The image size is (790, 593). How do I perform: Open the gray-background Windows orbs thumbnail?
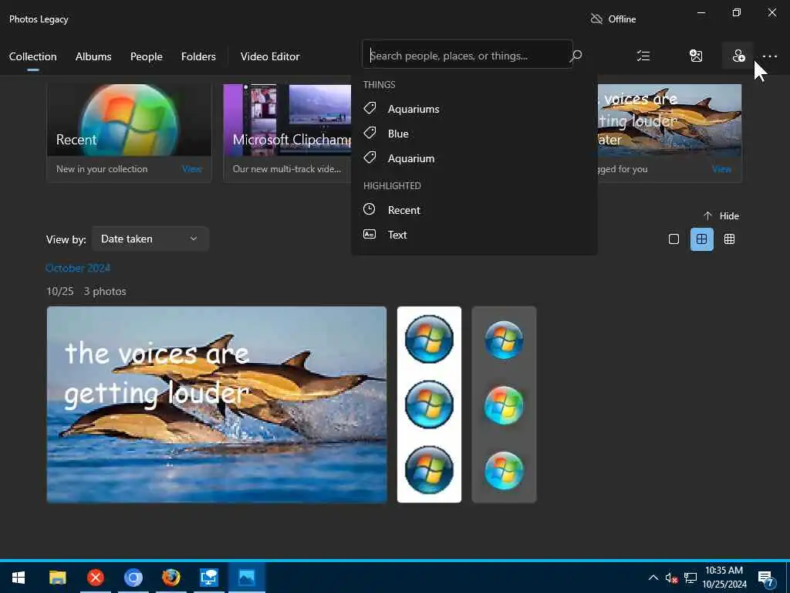(504, 405)
